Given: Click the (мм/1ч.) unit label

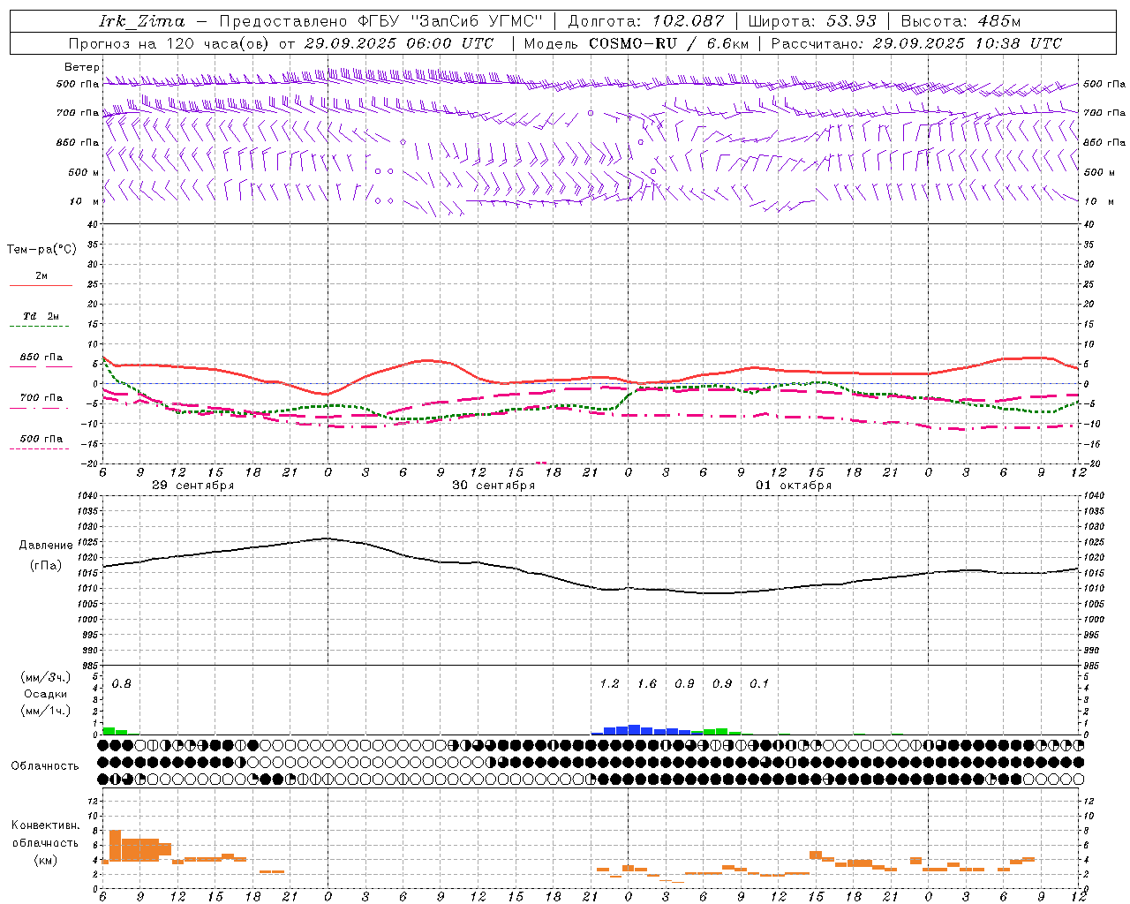Looking at the screenshot, I should 46,711.
